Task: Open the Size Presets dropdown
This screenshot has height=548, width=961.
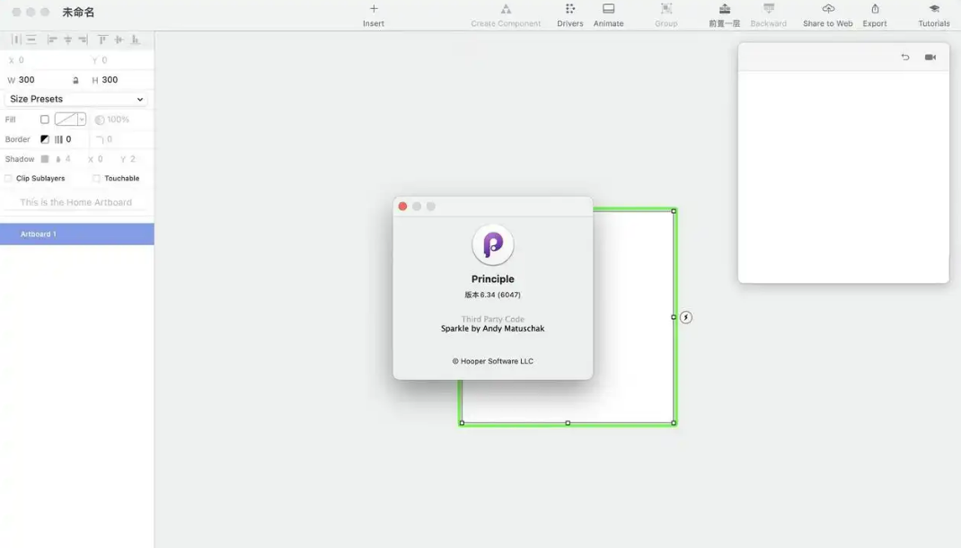Action: pyautogui.click(x=76, y=99)
